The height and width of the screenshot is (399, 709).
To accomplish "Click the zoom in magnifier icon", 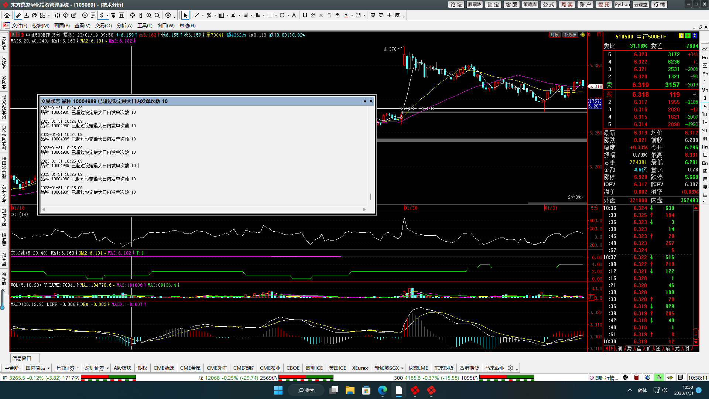I will pos(149,15).
